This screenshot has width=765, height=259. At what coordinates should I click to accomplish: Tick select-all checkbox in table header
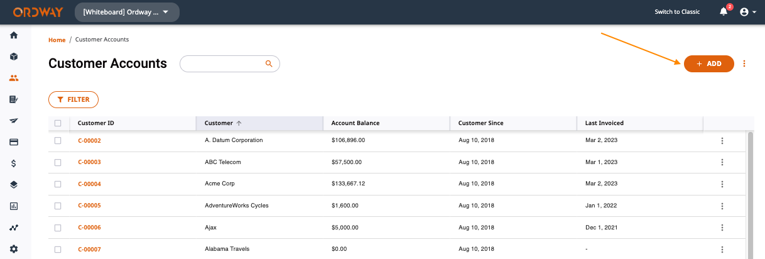coord(58,123)
